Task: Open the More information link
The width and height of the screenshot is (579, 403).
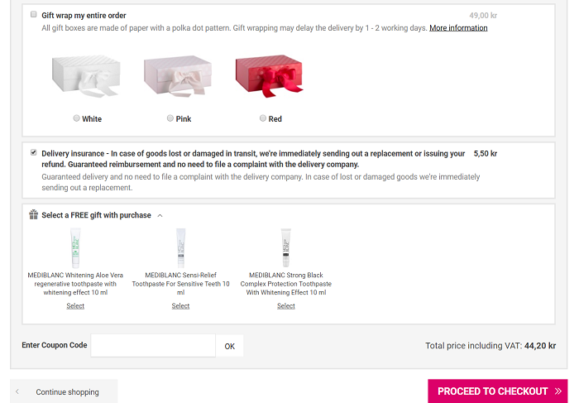Action: click(458, 28)
